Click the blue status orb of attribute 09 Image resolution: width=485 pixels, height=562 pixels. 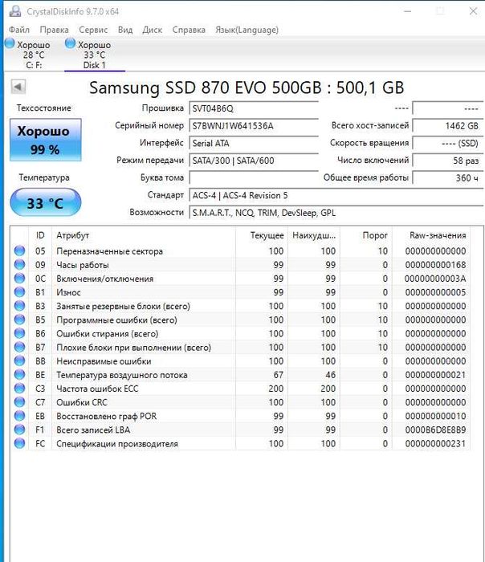[x=19, y=264]
